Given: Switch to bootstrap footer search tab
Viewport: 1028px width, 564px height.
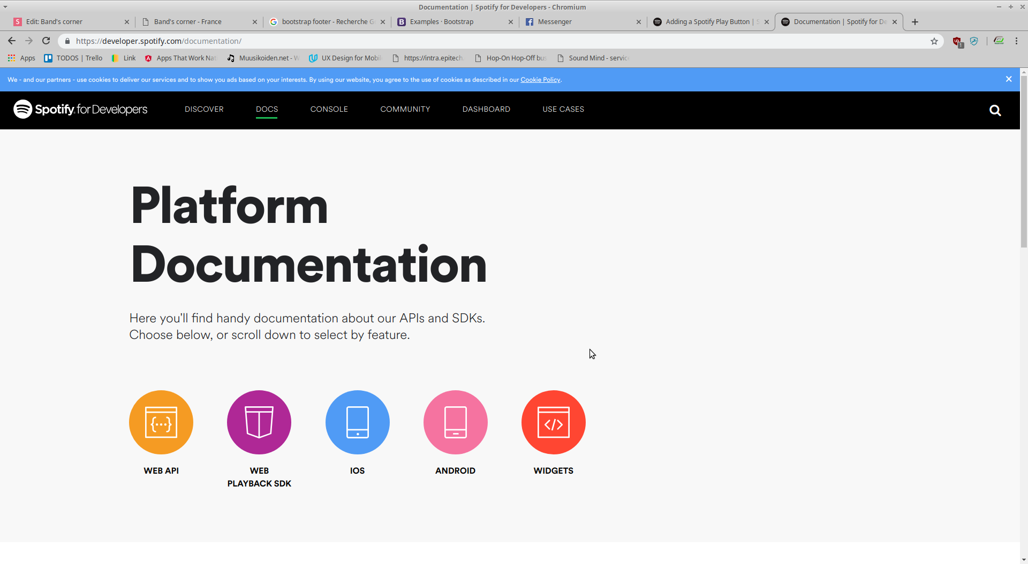Looking at the screenshot, I should click(327, 22).
